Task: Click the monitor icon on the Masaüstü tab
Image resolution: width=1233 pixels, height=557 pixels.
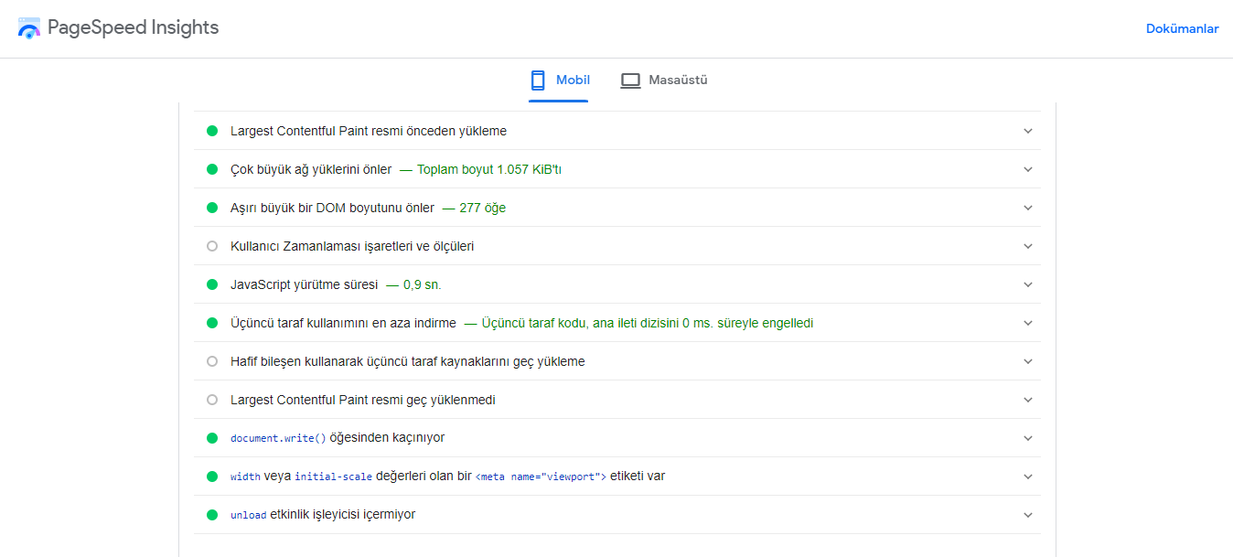Action: [x=630, y=80]
